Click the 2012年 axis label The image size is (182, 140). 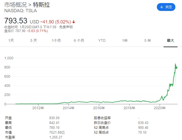(x=38, y=108)
